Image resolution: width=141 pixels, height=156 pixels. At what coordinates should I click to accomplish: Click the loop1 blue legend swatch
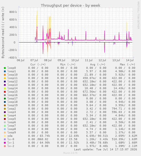coord(5,71)
